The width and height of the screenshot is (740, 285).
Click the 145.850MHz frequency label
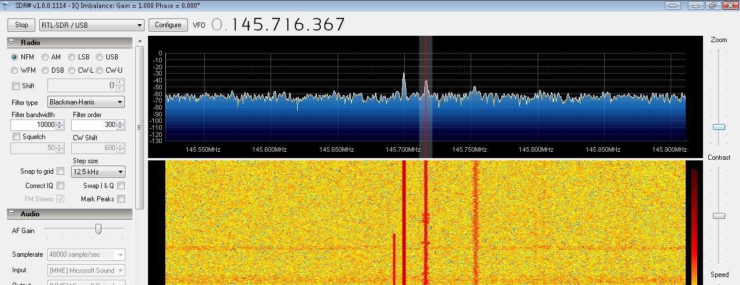[603, 149]
